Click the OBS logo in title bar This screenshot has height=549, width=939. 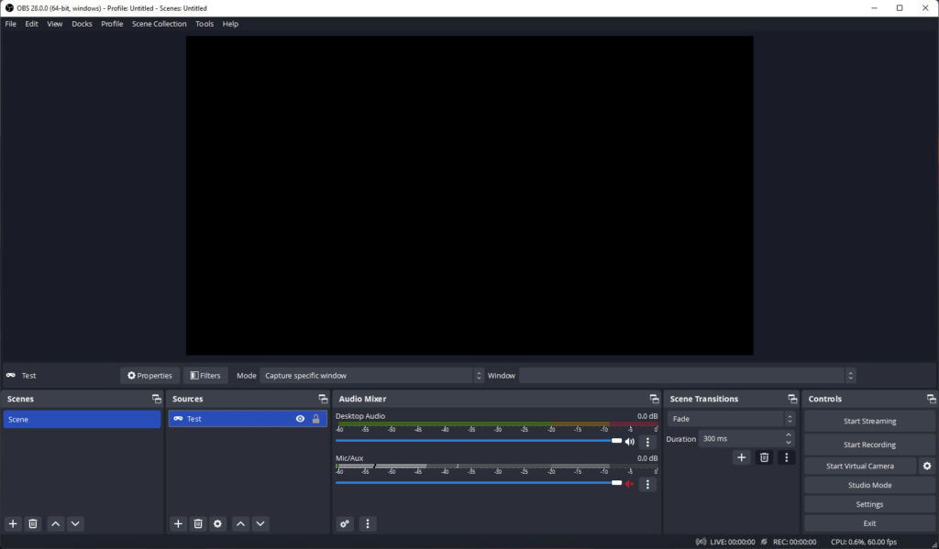(x=9, y=8)
